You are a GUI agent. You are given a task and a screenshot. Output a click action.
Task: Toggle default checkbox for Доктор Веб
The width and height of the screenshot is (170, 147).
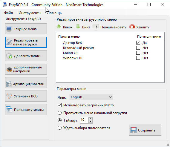coord(138,43)
